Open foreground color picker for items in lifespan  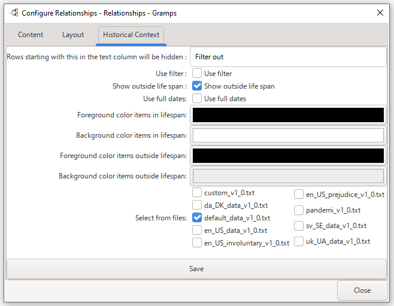[x=288, y=115]
